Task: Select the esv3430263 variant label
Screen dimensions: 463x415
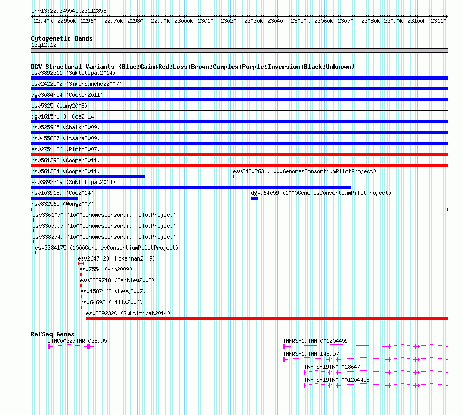Action: coord(304,171)
